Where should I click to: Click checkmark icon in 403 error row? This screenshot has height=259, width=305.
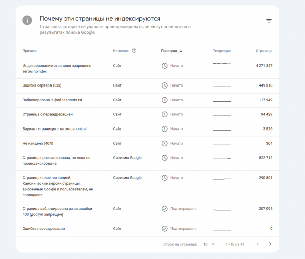[164, 209]
